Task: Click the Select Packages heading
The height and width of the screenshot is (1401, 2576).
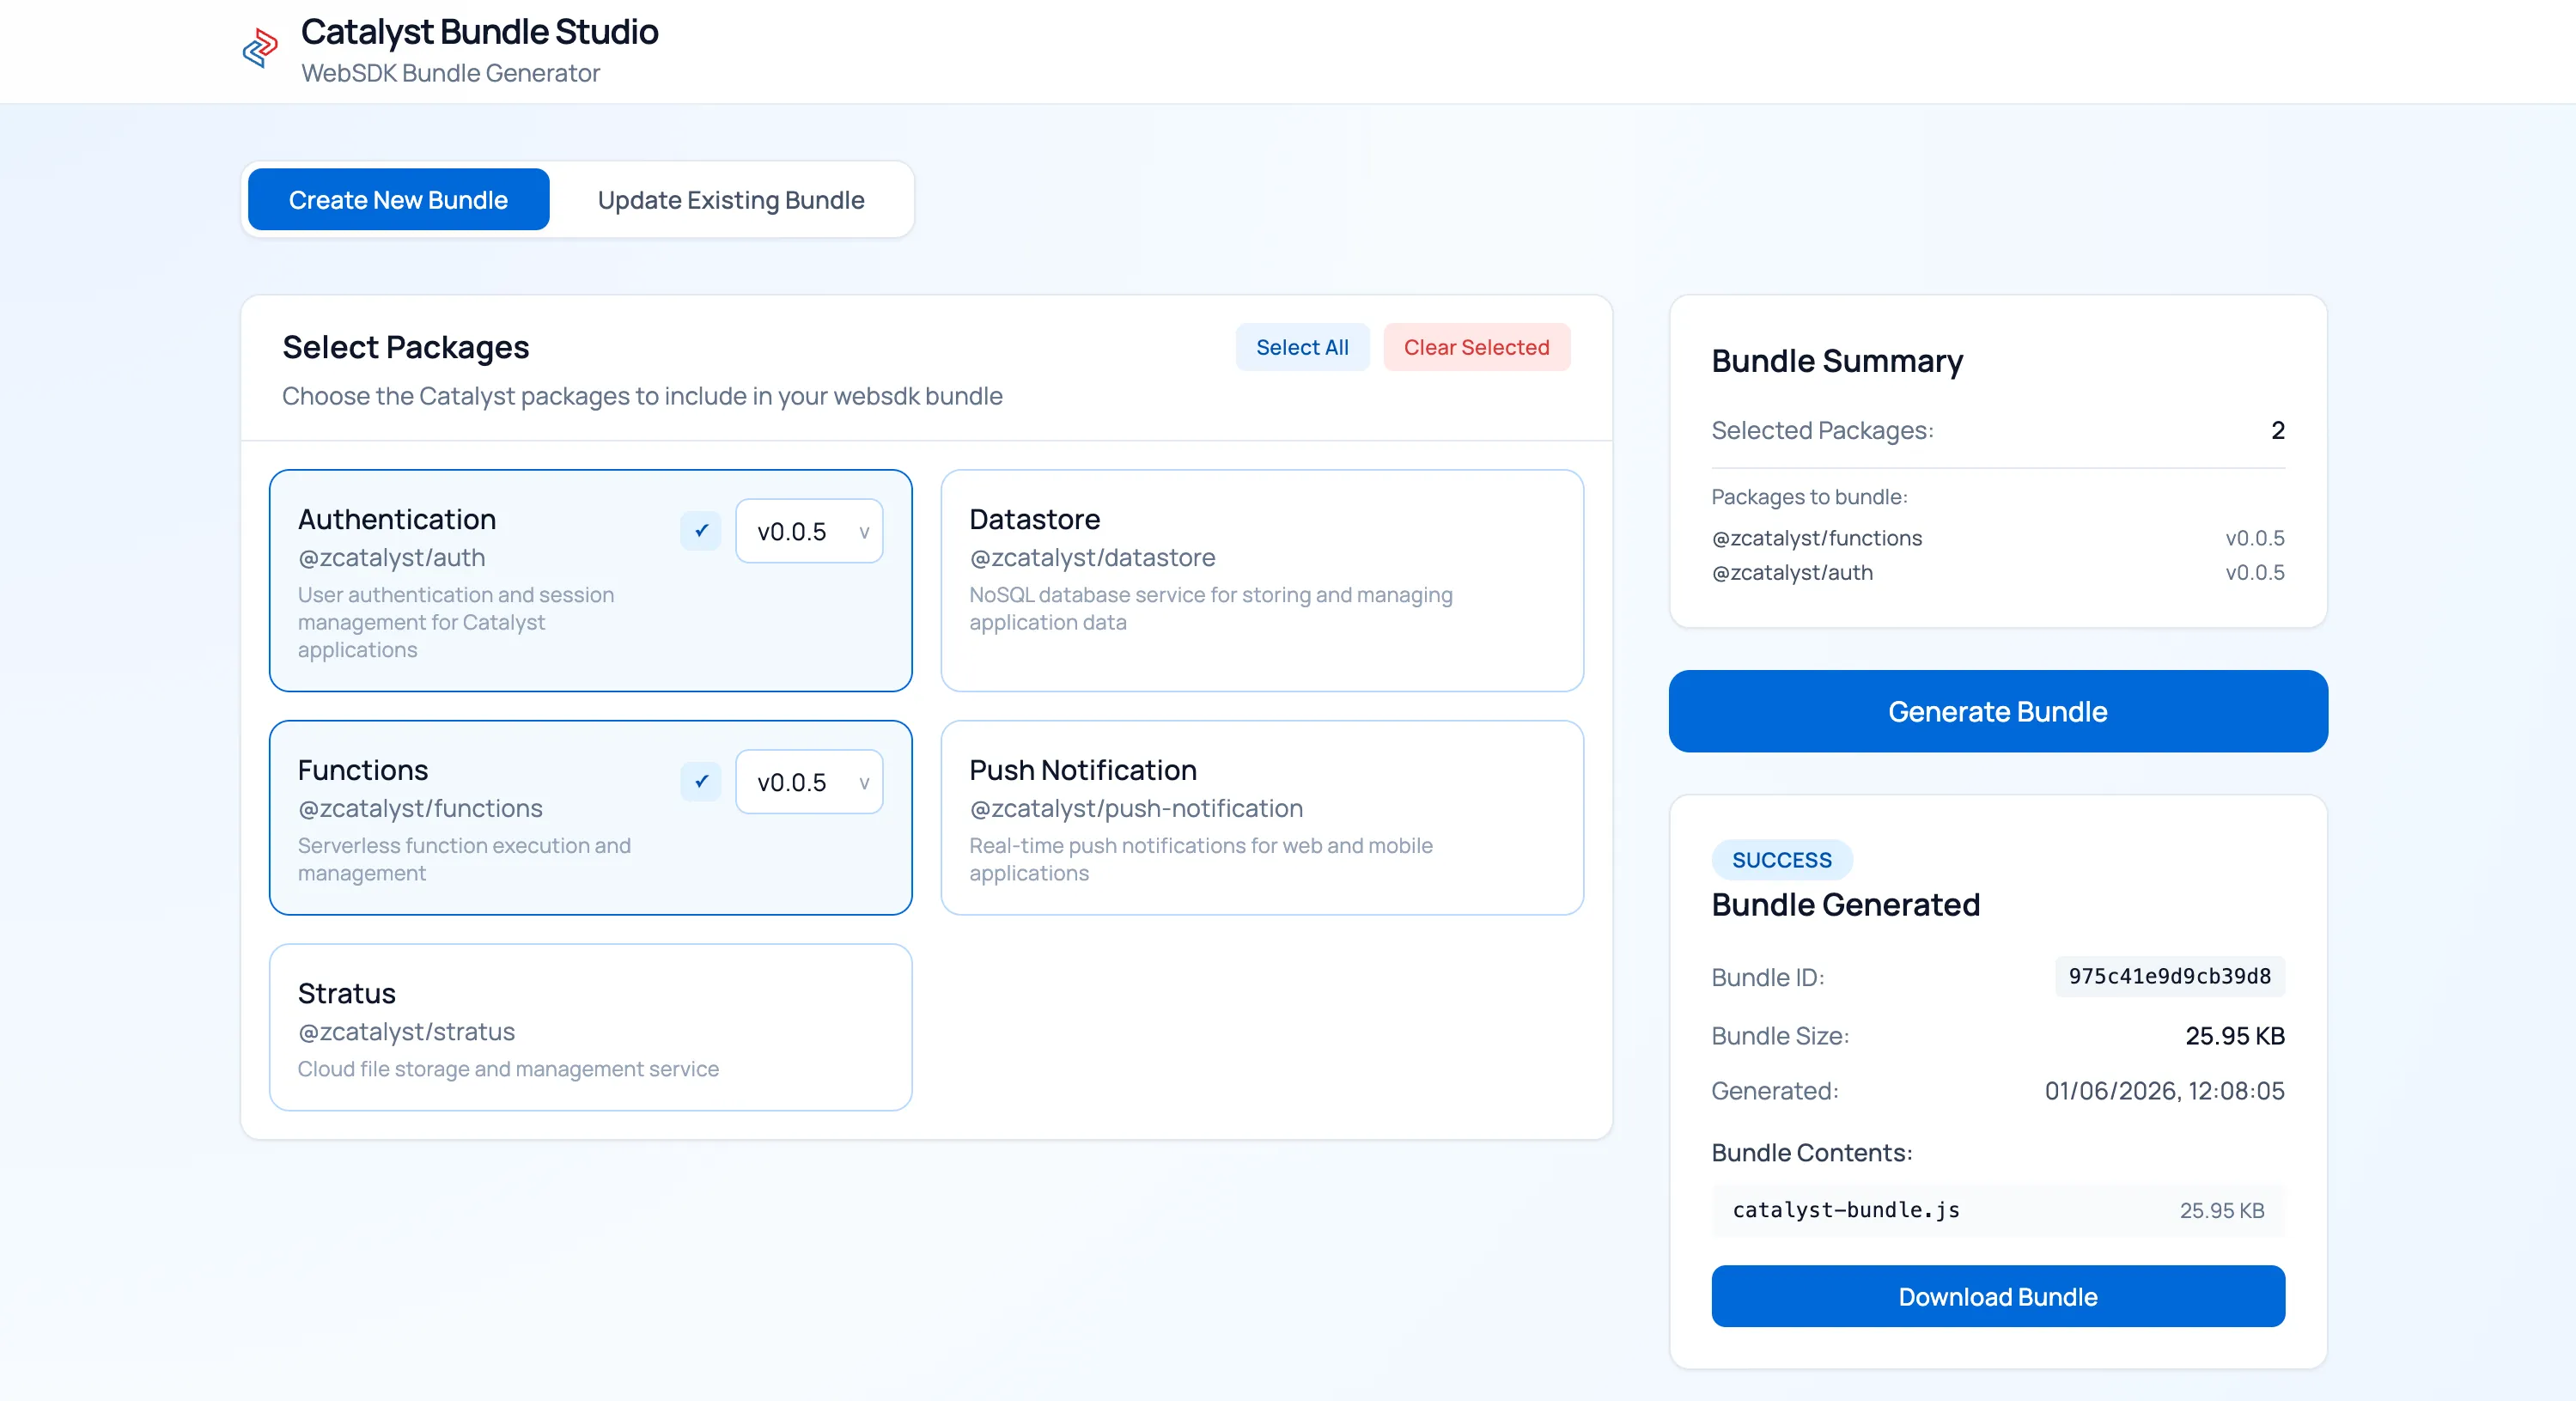Action: pos(405,347)
